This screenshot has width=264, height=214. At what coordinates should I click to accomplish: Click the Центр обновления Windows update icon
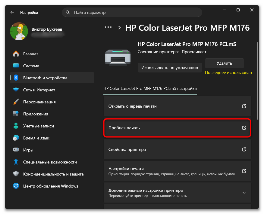tap(16, 186)
